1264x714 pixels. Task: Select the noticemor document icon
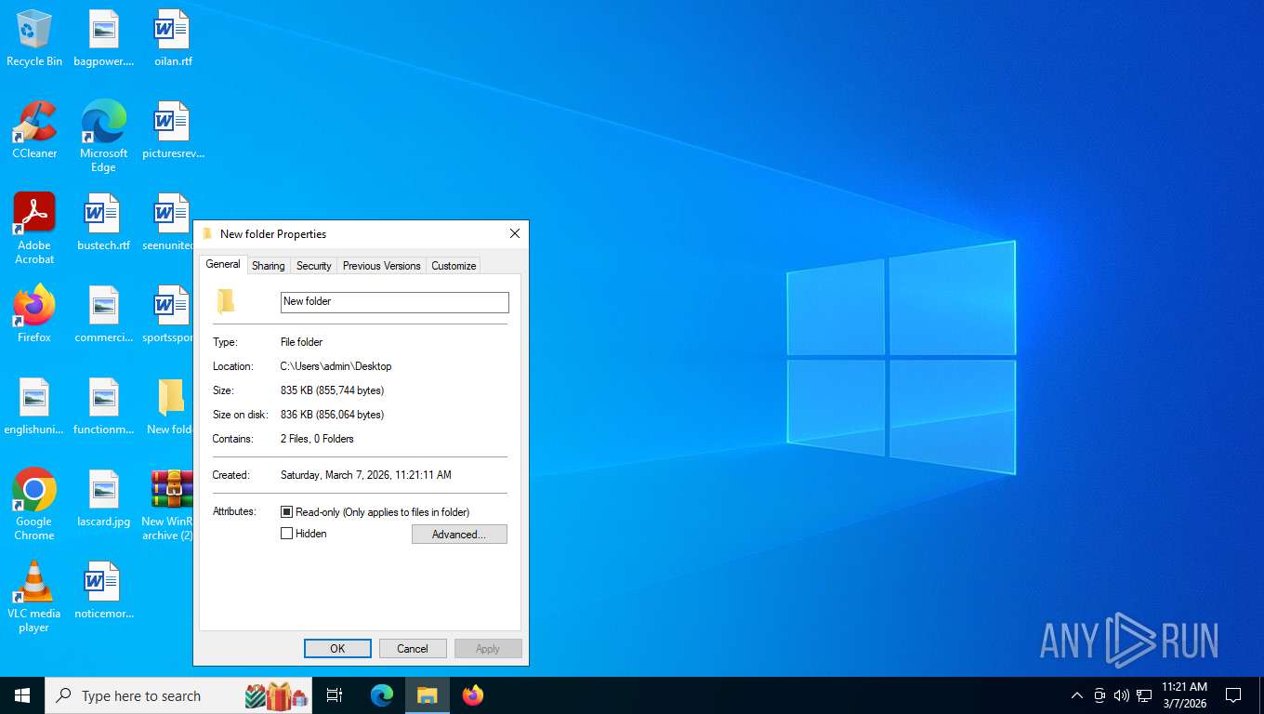pyautogui.click(x=104, y=591)
